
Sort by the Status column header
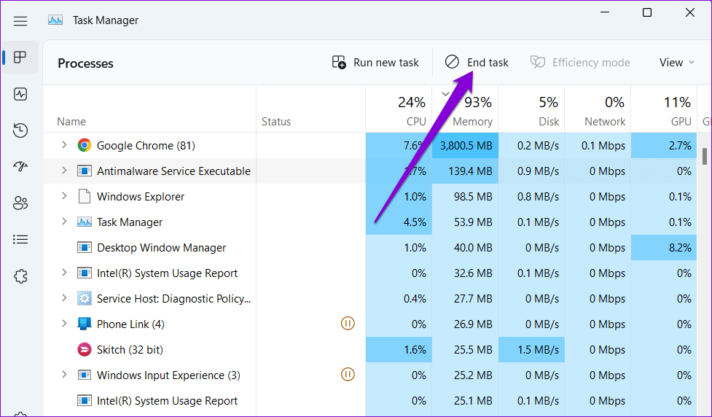(276, 122)
